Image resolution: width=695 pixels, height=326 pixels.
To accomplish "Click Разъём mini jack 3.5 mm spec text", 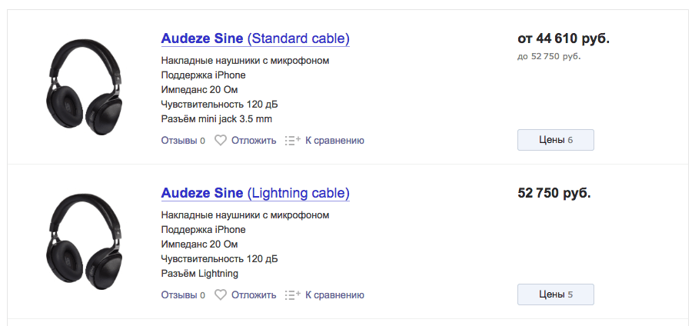I will (x=216, y=119).
